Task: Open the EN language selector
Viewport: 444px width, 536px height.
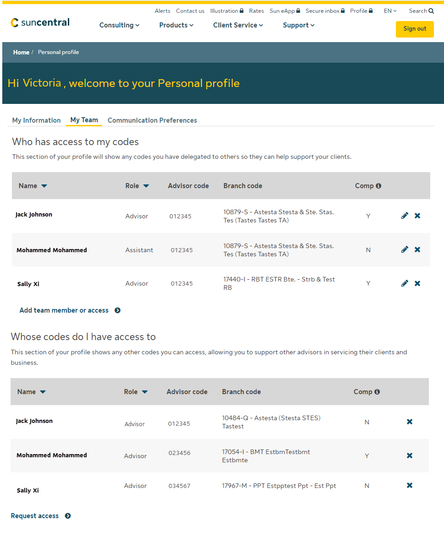Action: (390, 11)
